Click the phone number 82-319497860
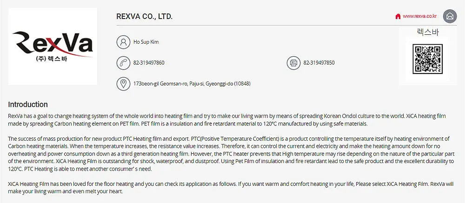 [x=149, y=63]
